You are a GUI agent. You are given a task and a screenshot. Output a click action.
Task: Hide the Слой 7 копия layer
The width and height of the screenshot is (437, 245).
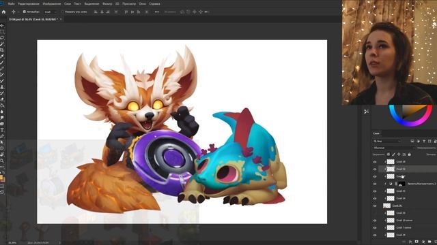(x=375, y=228)
